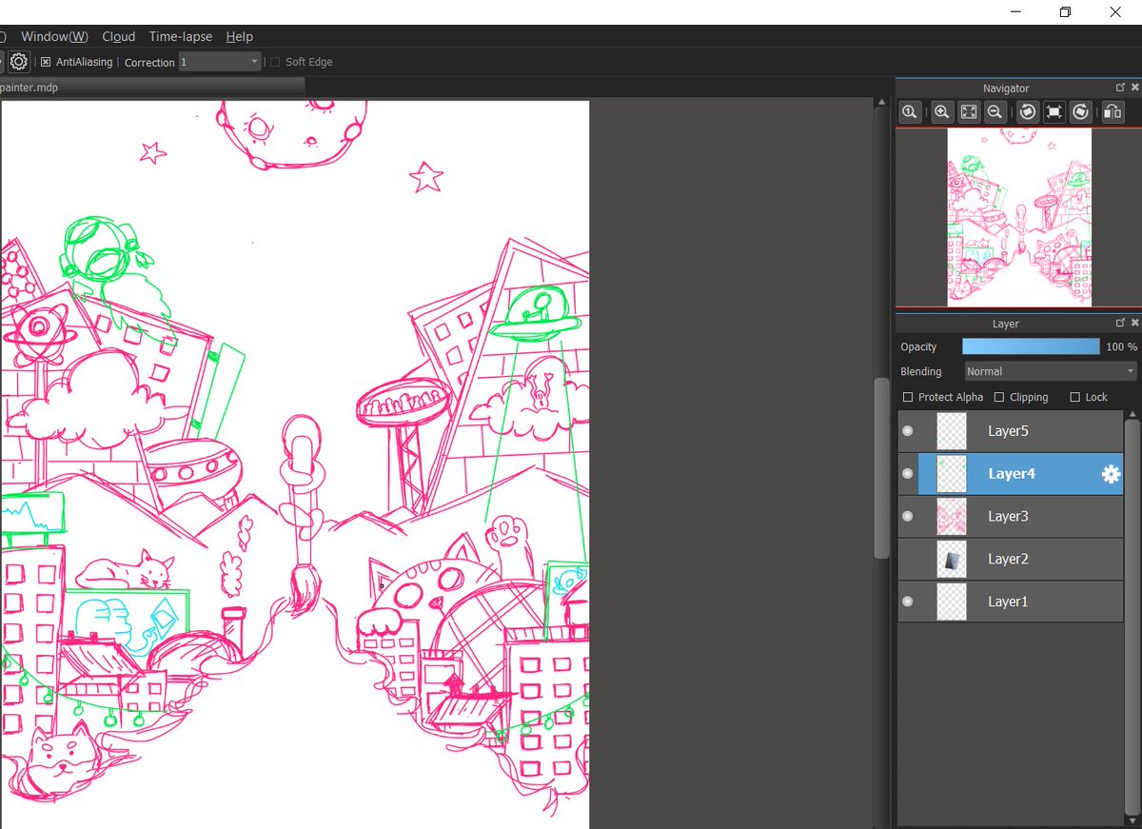Enable Protect Alpha option
1142x829 pixels.
pos(908,397)
